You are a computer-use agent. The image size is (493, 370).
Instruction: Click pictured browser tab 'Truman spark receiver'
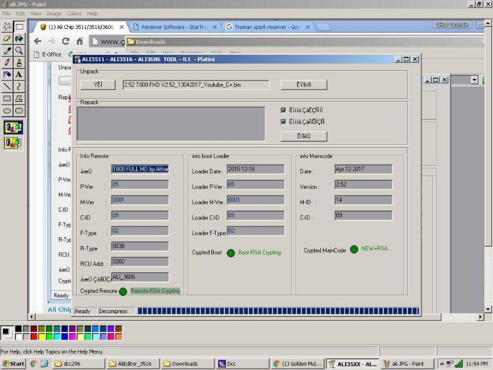pos(267,27)
